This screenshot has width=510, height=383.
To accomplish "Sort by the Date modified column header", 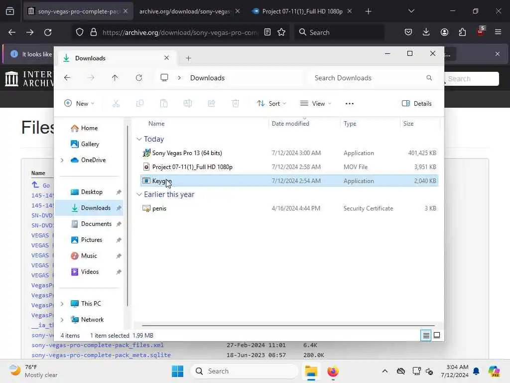I will [290, 124].
